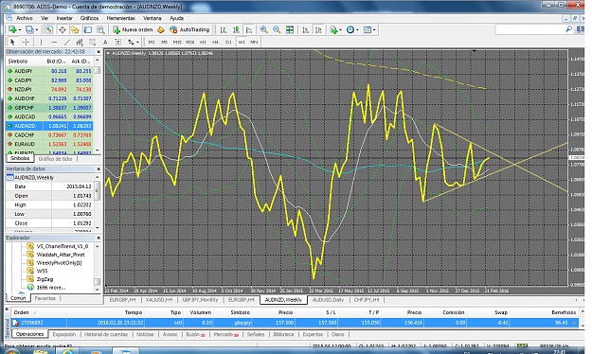
Task: Open the Archivo menu
Action: 25,18
